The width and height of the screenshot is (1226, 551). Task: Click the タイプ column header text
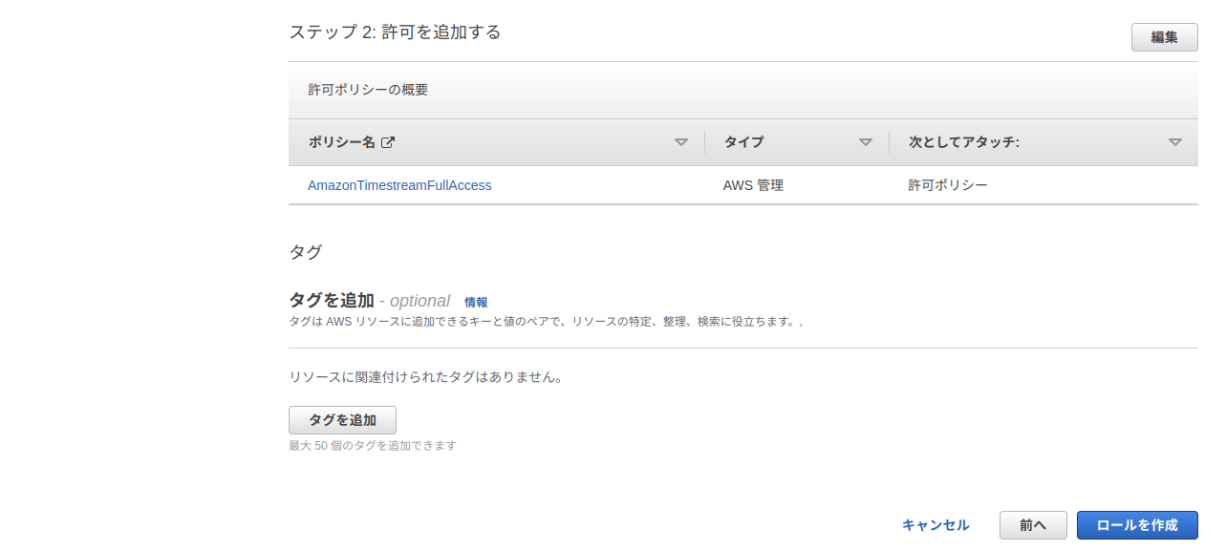[743, 142]
